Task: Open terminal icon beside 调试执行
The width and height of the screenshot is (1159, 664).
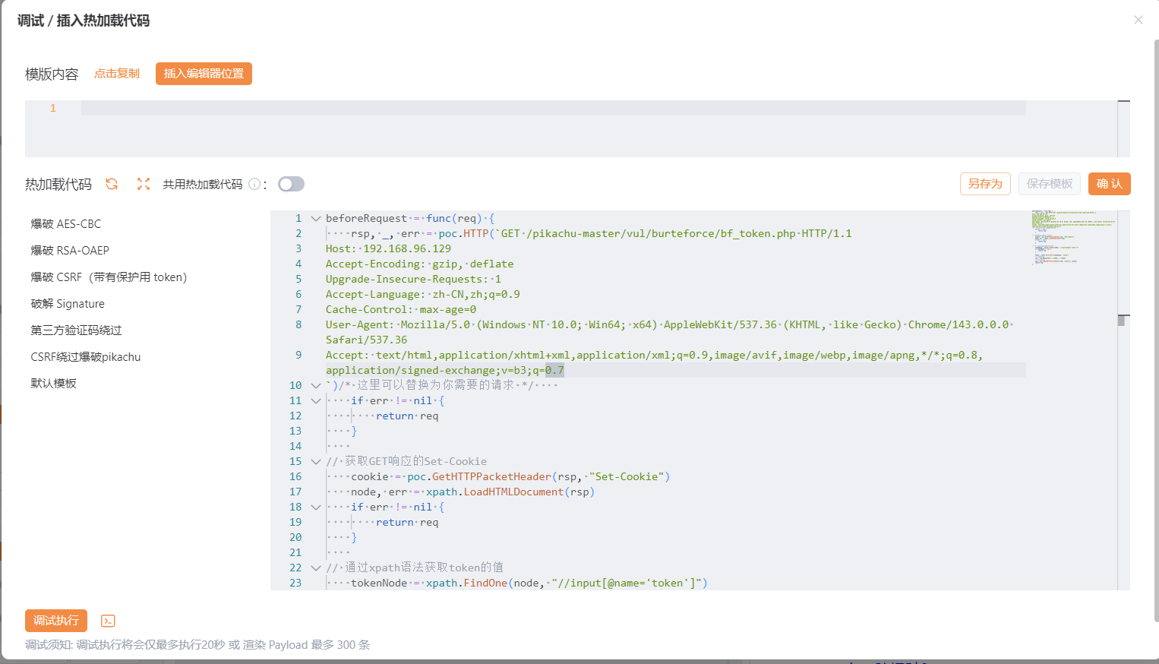Action: click(x=108, y=621)
